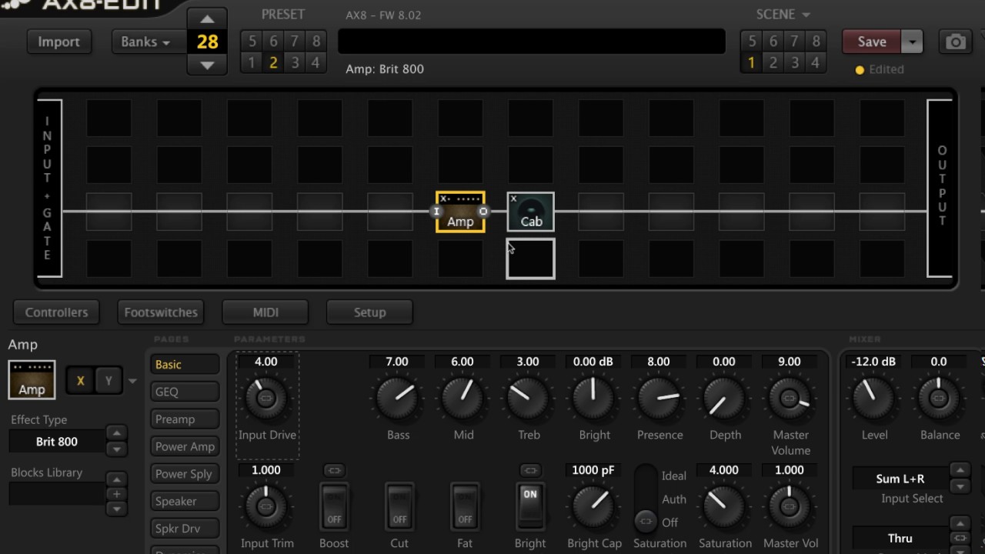Click the Amp block thumbnail in editor panel

(x=32, y=379)
